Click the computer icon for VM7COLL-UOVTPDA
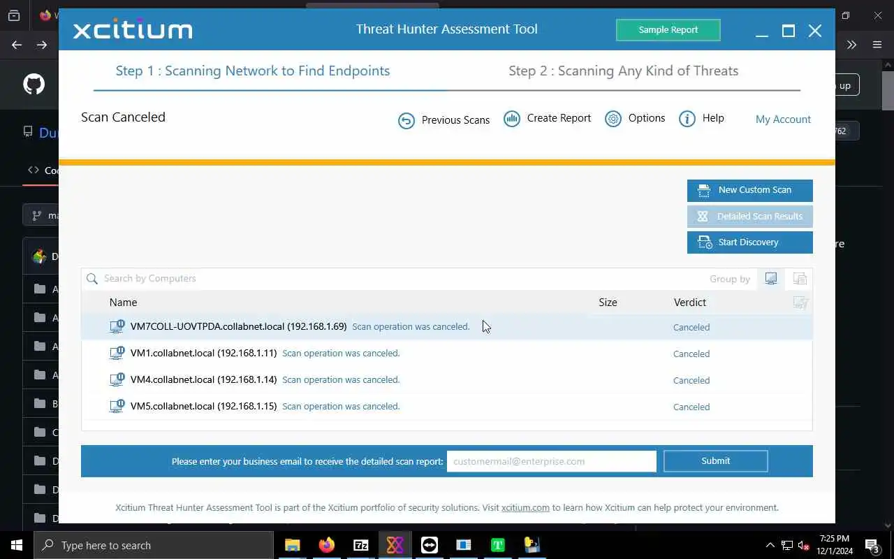894x559 pixels. [x=117, y=326]
